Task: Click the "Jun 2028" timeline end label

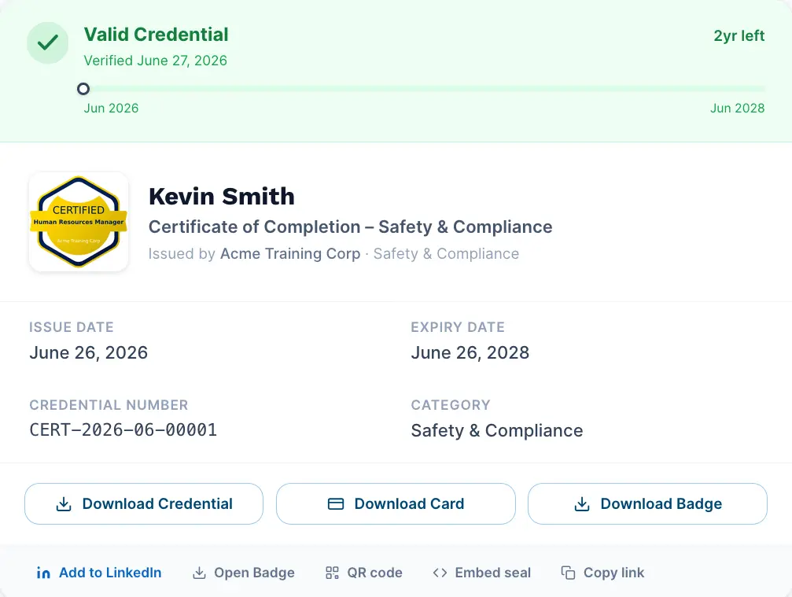Action: tap(738, 108)
